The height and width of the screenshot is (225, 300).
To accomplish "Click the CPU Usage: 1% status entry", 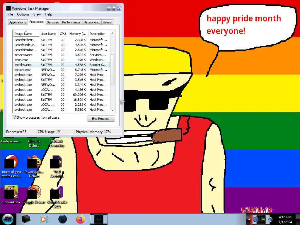I will (x=49, y=132).
